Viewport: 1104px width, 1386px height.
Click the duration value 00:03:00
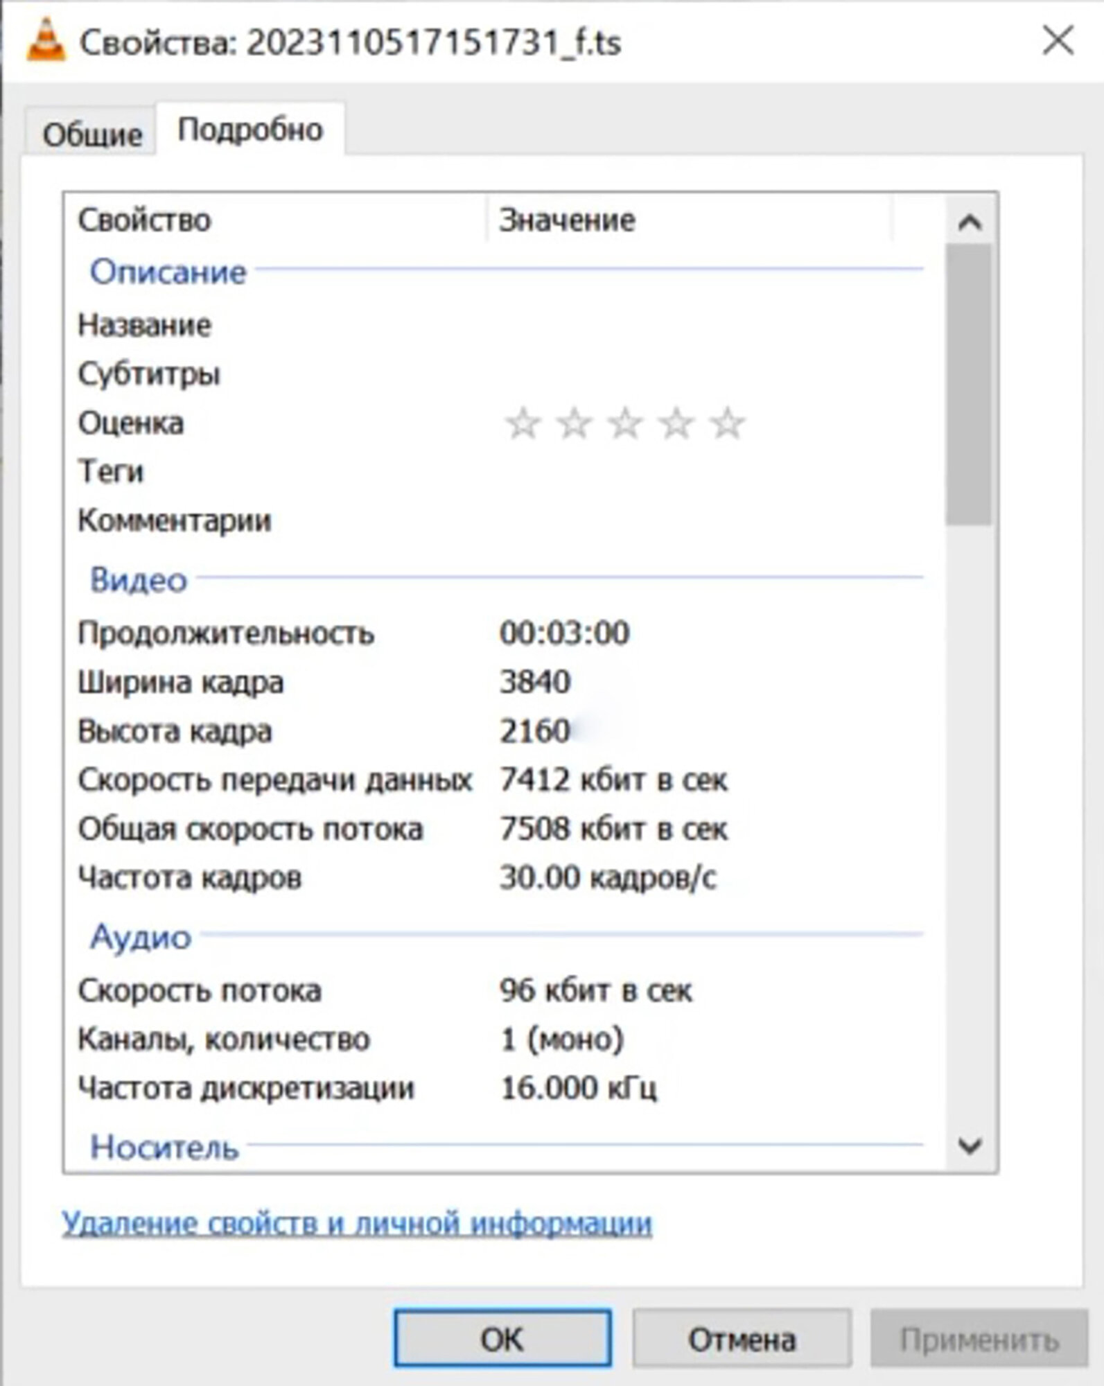point(564,633)
